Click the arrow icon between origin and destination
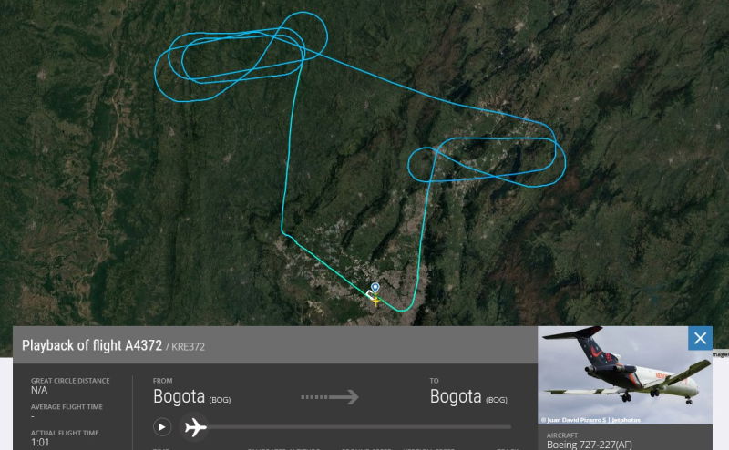Image resolution: width=729 pixels, height=450 pixels. tap(330, 397)
